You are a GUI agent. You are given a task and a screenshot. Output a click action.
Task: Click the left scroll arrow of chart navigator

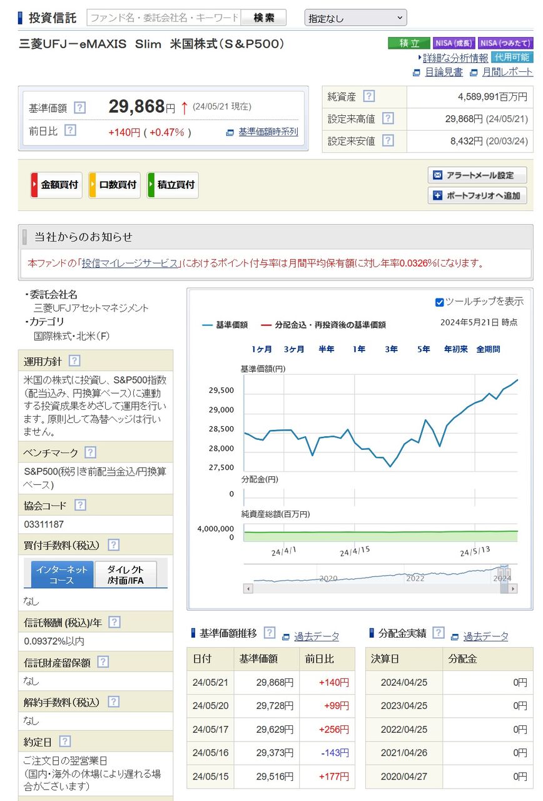248,588
